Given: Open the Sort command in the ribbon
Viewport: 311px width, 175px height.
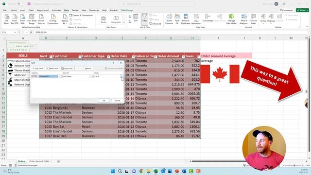Looking at the screenshot, I should 136,18.
